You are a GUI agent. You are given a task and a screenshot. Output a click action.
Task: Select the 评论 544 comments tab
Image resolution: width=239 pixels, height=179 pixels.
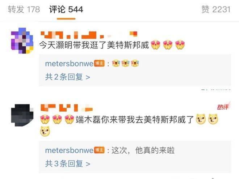point(66,9)
